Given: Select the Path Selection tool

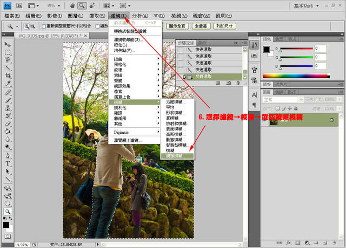Looking at the screenshot, I should click(8, 171).
